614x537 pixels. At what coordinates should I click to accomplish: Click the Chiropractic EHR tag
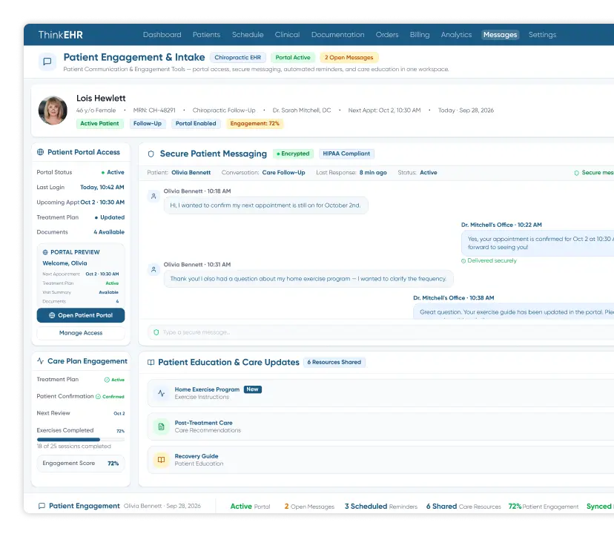coord(238,58)
